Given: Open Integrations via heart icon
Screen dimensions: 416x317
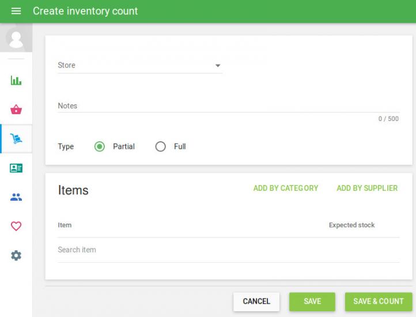Looking at the screenshot, I should pyautogui.click(x=16, y=227).
